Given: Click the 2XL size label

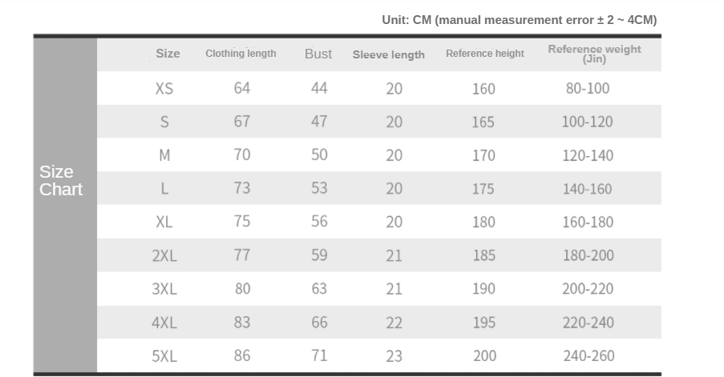Looking at the screenshot, I should pyautogui.click(x=164, y=255).
